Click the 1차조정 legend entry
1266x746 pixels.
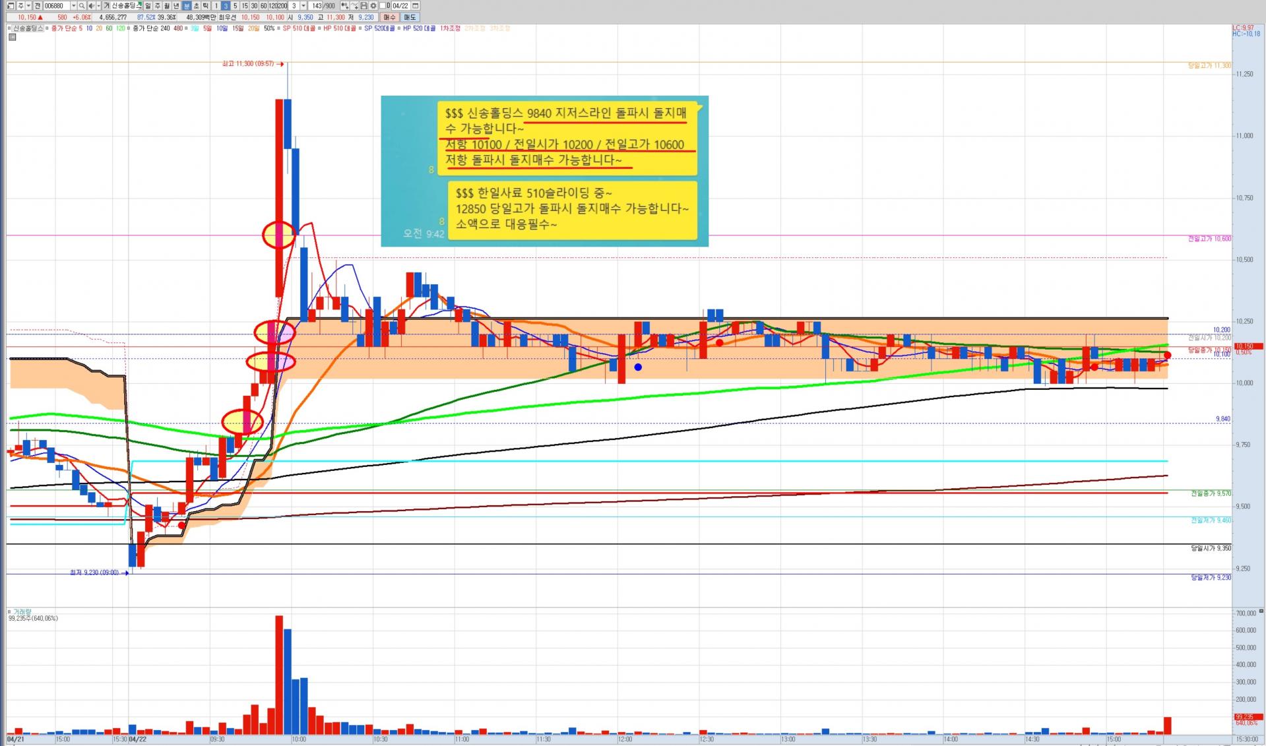450,28
